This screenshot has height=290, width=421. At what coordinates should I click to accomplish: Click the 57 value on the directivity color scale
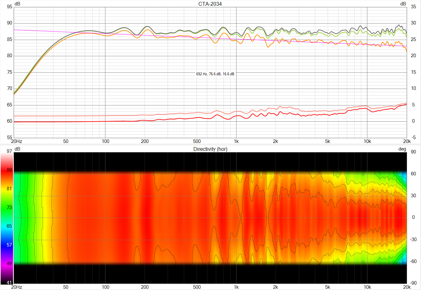point(10,245)
